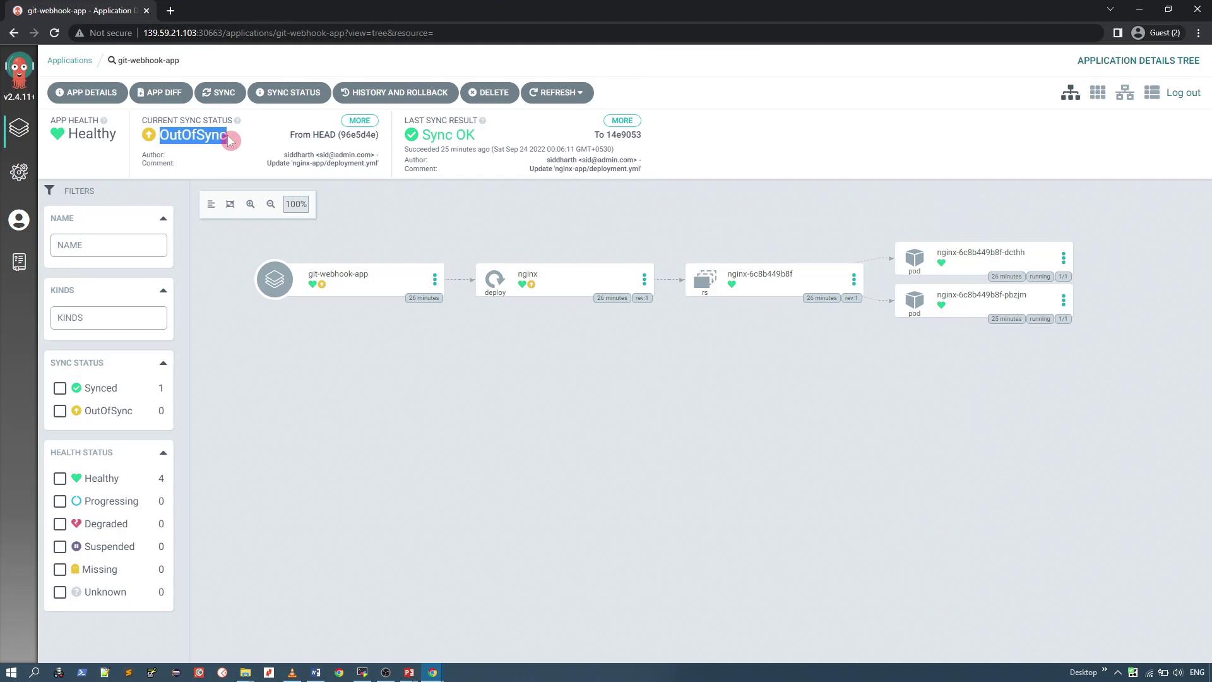This screenshot has width=1212, height=682.
Task: Focus the Kinds filter input field
Action: [109, 318]
